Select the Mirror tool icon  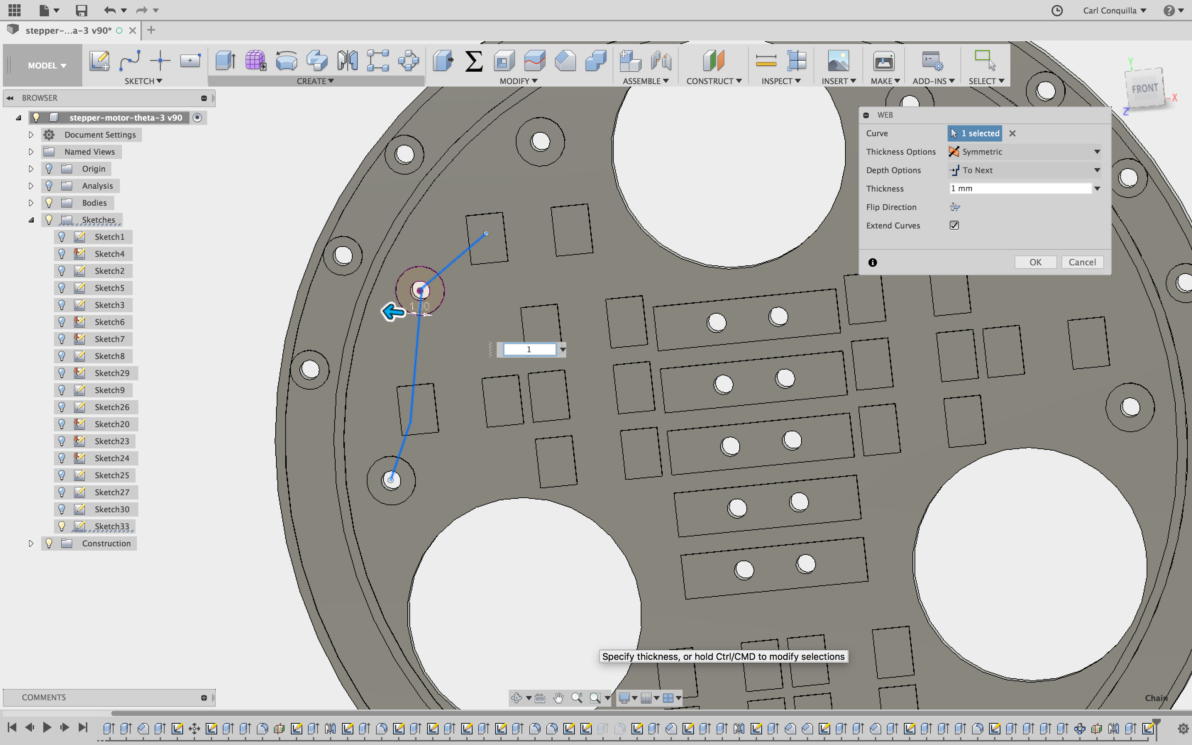[347, 61]
